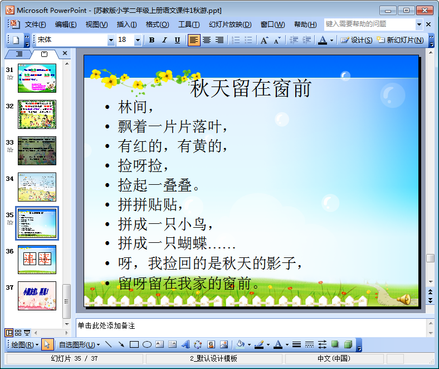Apply line color brush
439x369 pixels.
(259, 344)
